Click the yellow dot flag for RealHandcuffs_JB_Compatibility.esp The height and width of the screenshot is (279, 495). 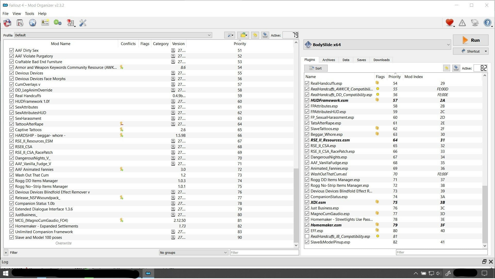tap(378, 236)
